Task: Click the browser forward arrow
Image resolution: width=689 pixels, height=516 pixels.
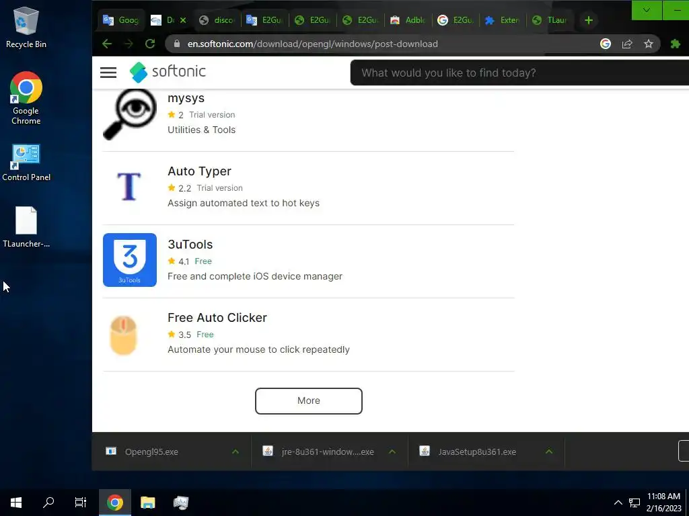Action: (129, 44)
